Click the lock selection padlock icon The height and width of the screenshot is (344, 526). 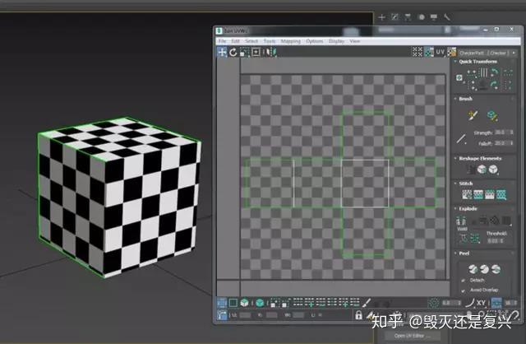click(x=358, y=315)
